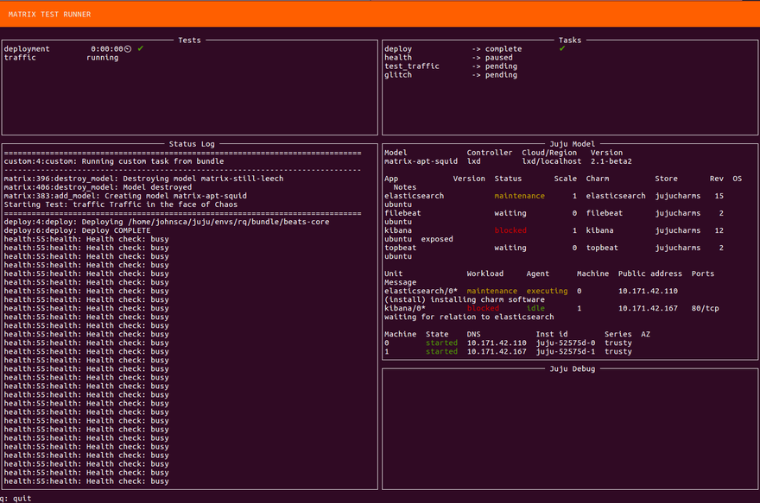Click the 'q: quit' hint at the bottom
Screen dimensions: 760x503
coord(16,498)
